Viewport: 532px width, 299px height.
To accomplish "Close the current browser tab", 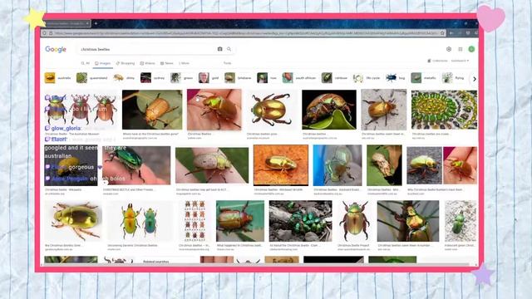I will coord(87,23).
